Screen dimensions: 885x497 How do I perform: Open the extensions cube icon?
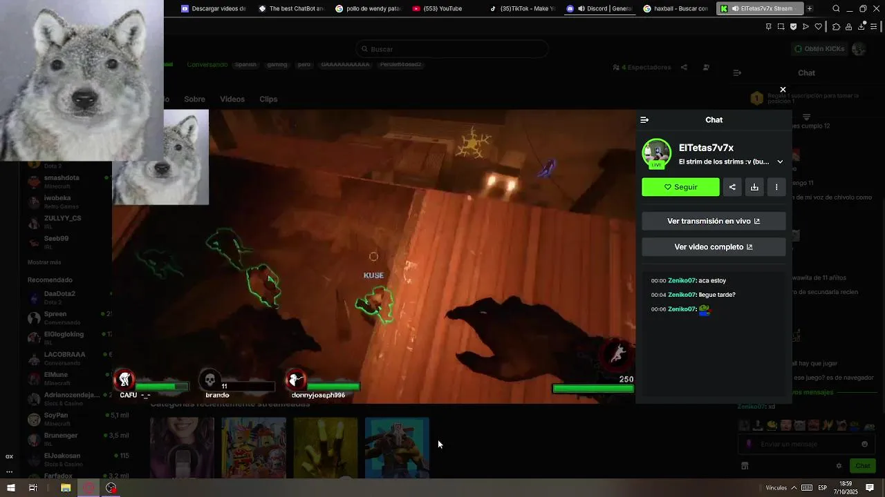point(836,27)
